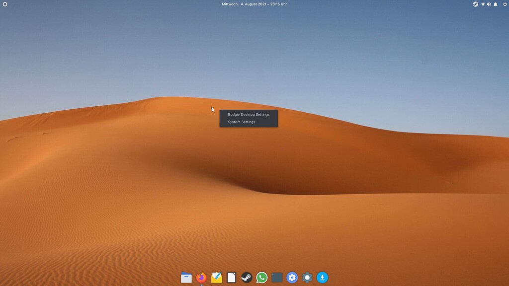Click the date and time in the top panel
The width and height of the screenshot is (509, 286).
tap(254, 4)
